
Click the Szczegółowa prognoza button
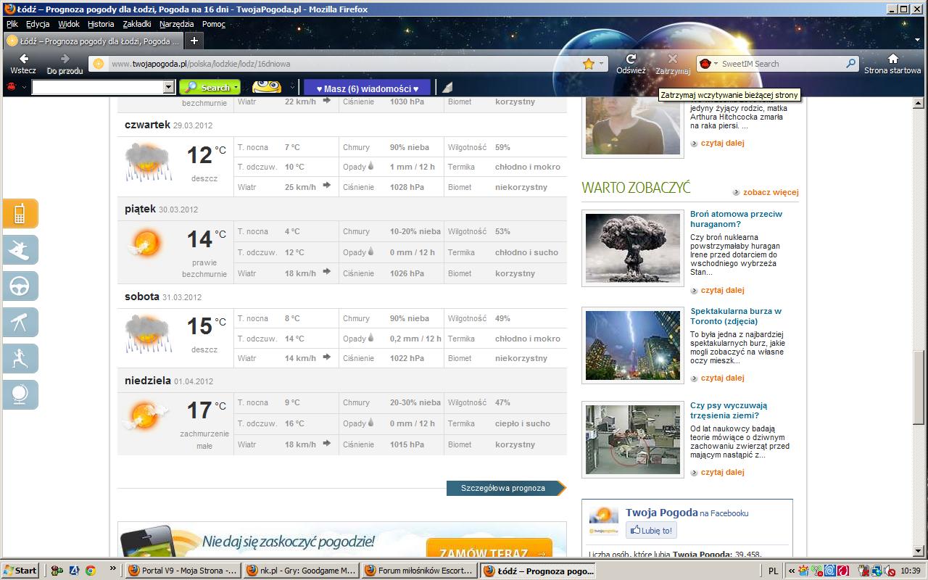pos(504,488)
